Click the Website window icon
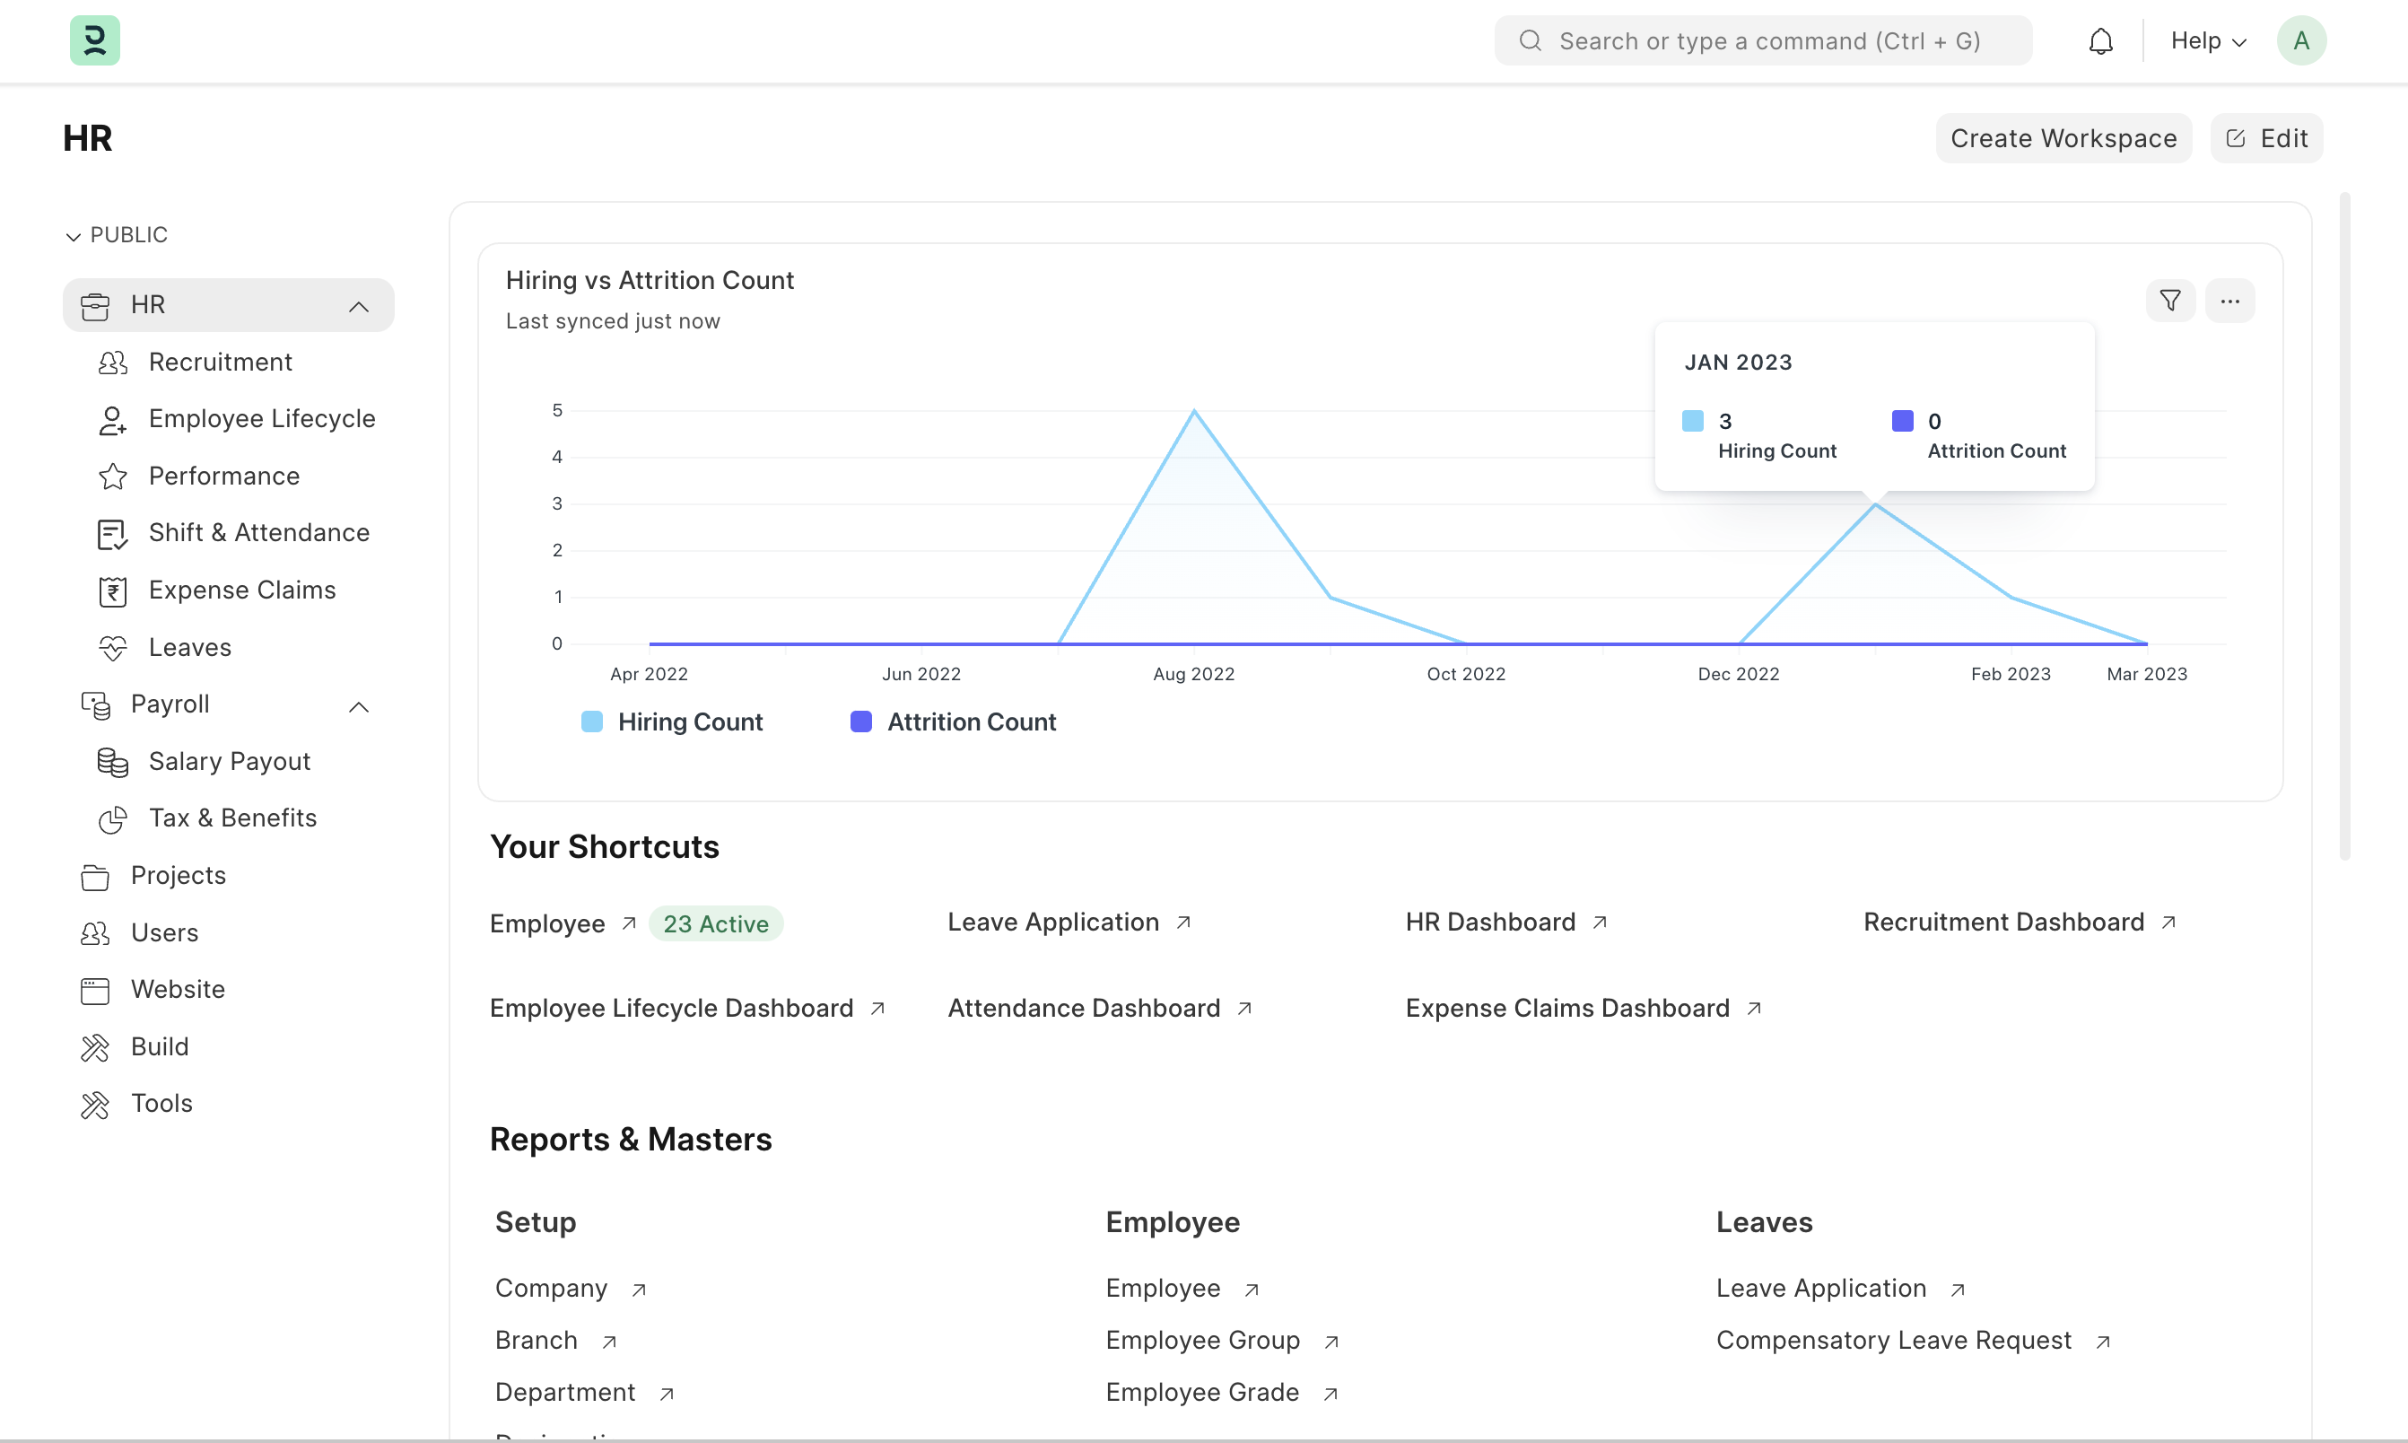The image size is (2408, 1443). (95, 991)
